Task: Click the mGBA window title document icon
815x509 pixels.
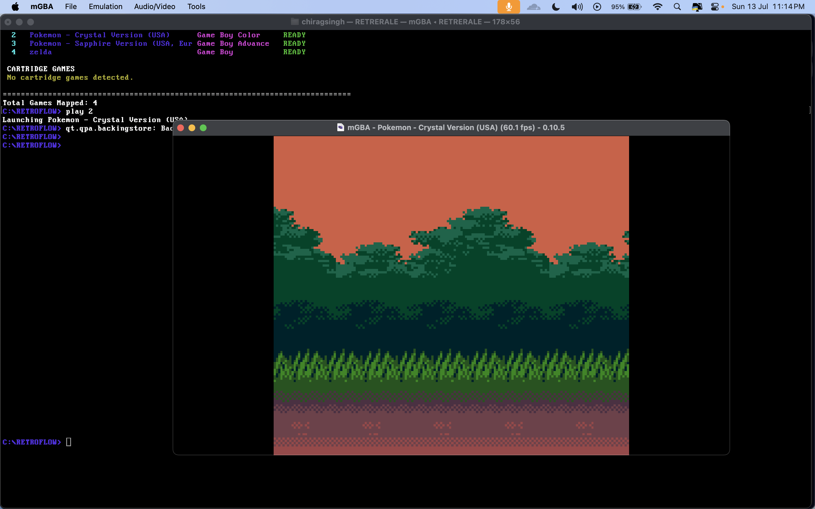Action: (340, 127)
